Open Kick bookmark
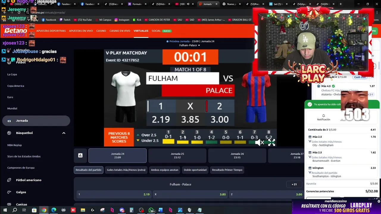 click(x=137, y=20)
